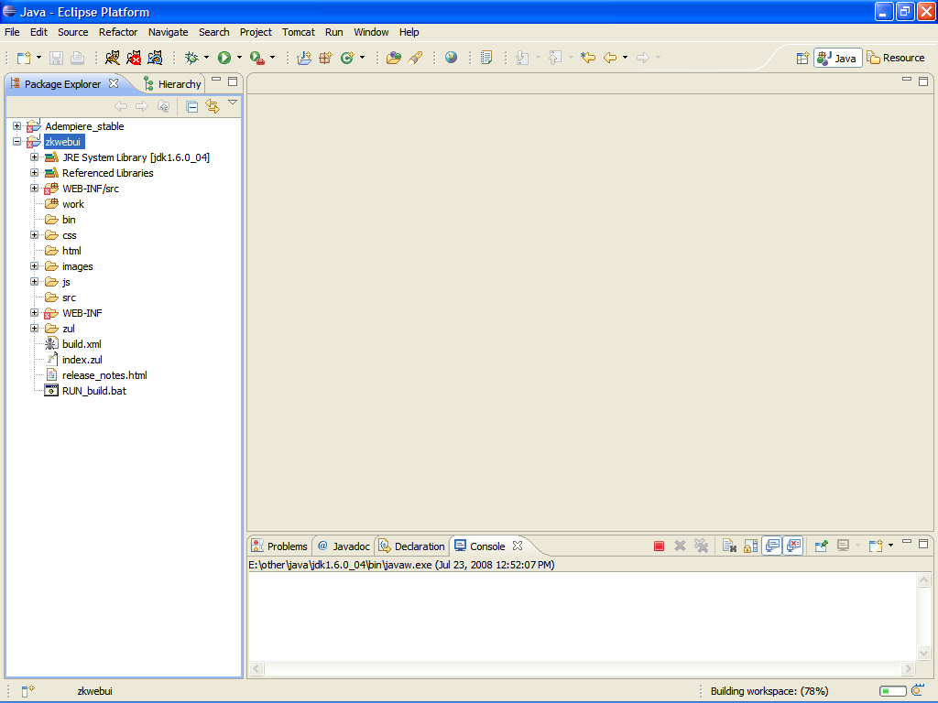
Task: Open the Navigate menu
Action: pyautogui.click(x=169, y=32)
